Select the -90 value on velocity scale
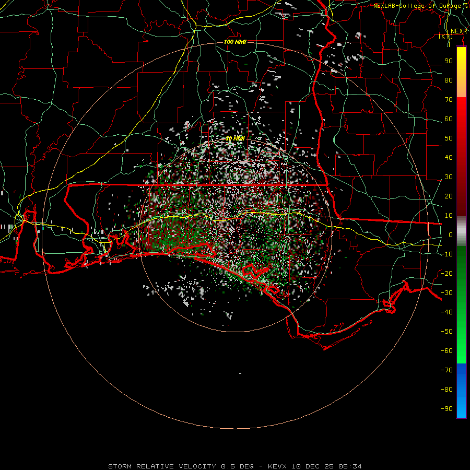The image size is (470, 470). [x=446, y=409]
